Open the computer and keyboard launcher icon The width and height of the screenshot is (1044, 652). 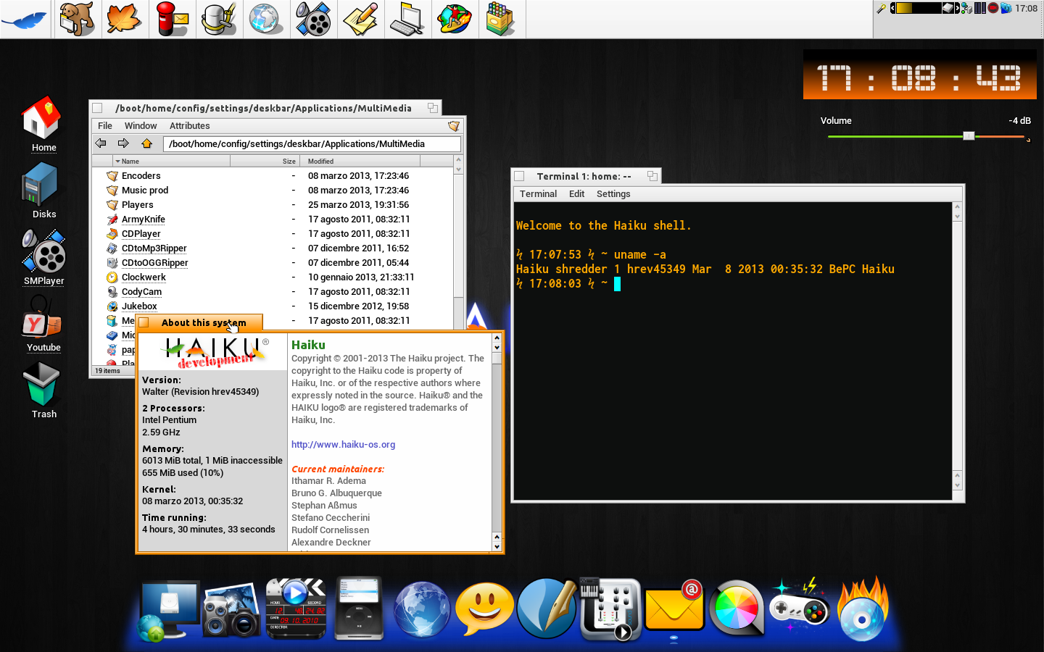tap(407, 19)
